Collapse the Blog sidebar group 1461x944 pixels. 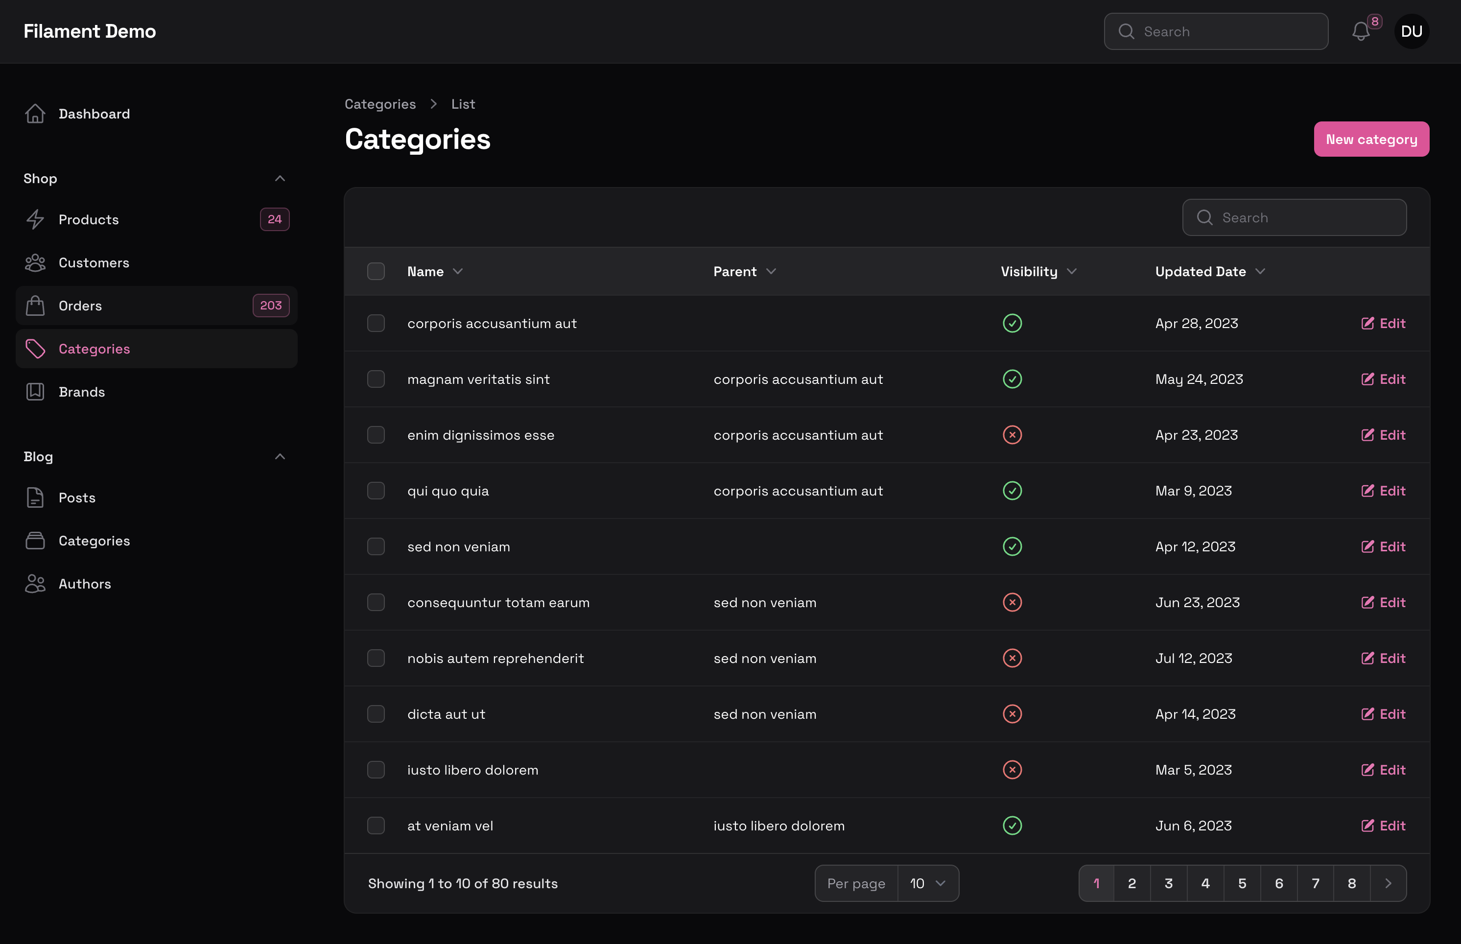point(280,457)
